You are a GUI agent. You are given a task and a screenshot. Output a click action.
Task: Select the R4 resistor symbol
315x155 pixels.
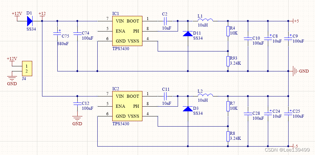[228, 31]
